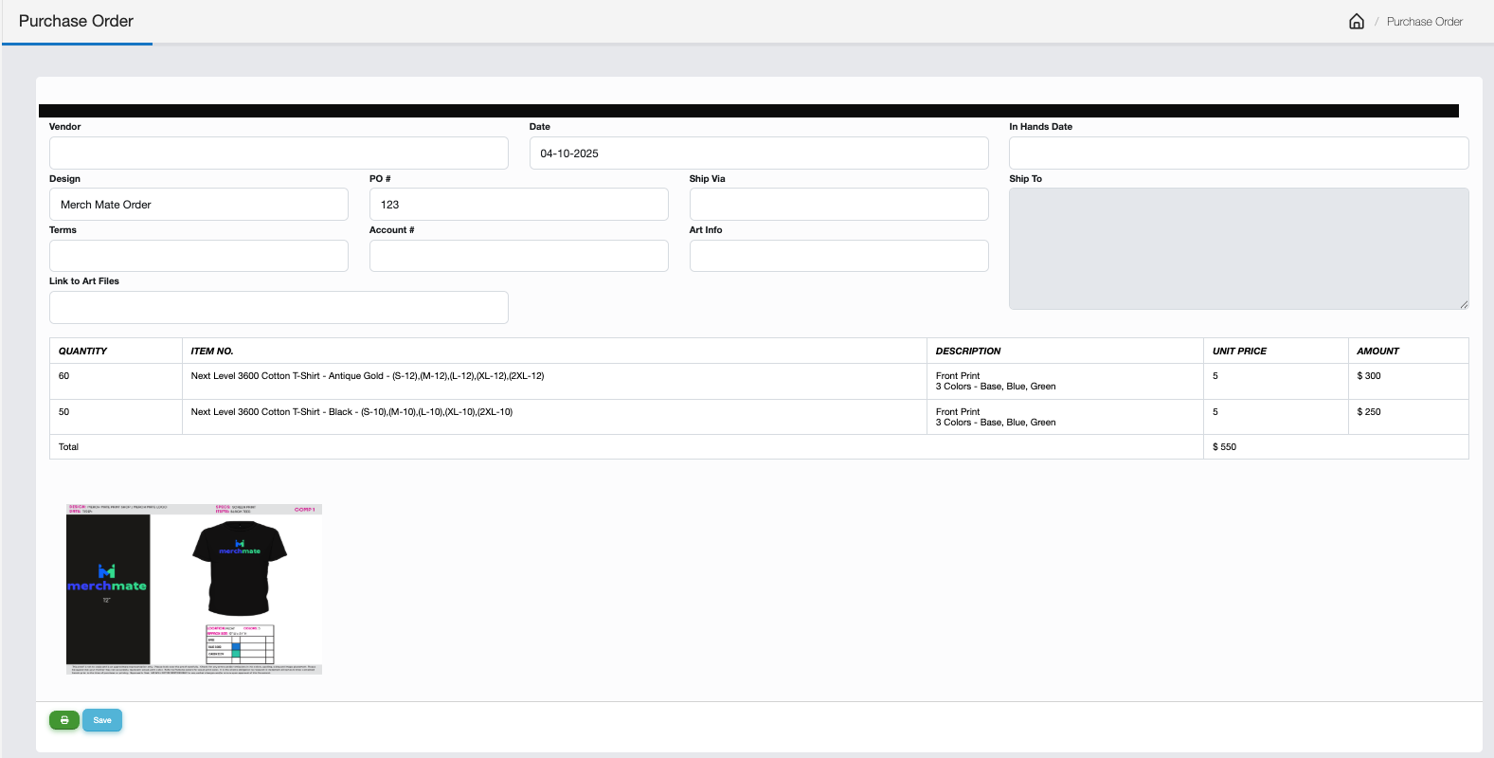Grab the Ship To textarea resize handle
1494x758 pixels.
coord(1464,304)
